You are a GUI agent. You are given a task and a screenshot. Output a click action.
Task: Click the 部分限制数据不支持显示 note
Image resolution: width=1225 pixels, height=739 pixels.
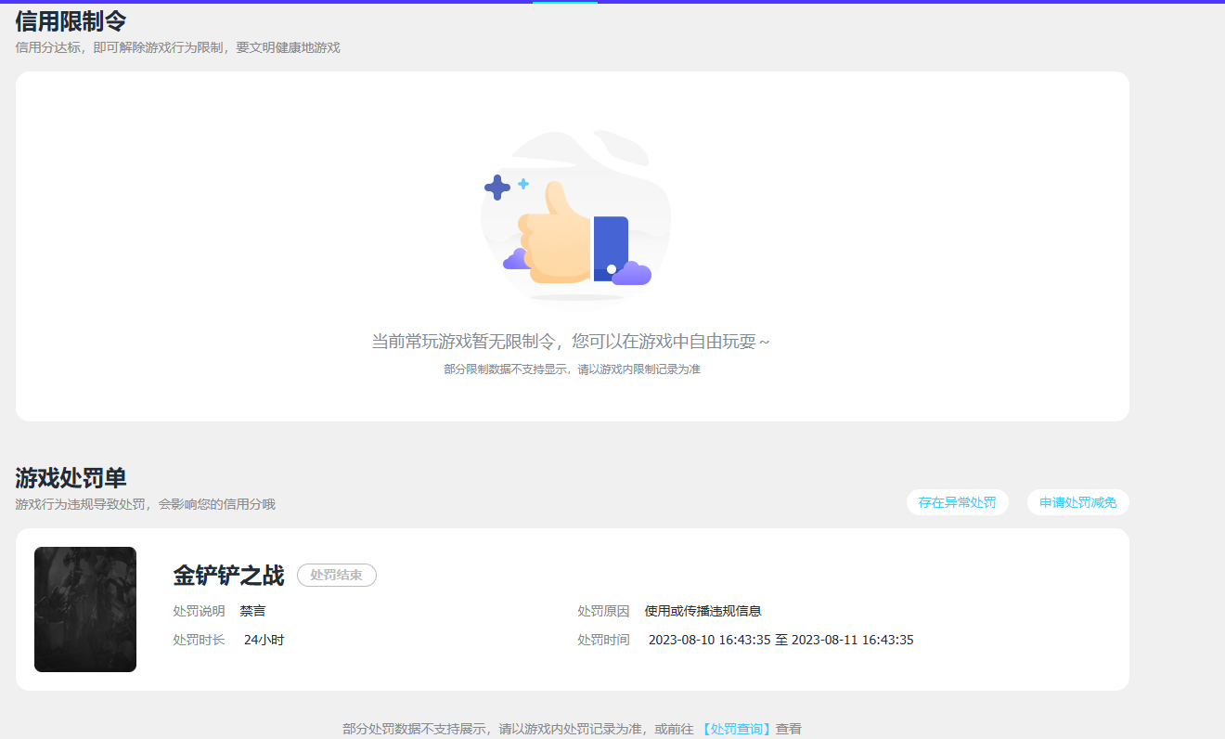[x=572, y=369]
